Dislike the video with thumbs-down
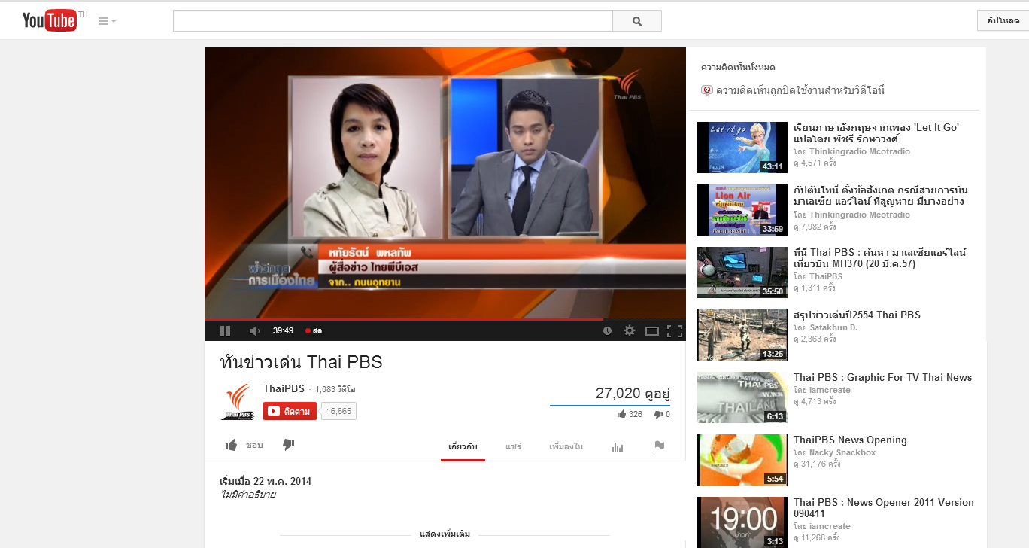The height and width of the screenshot is (548, 1029). coord(288,445)
